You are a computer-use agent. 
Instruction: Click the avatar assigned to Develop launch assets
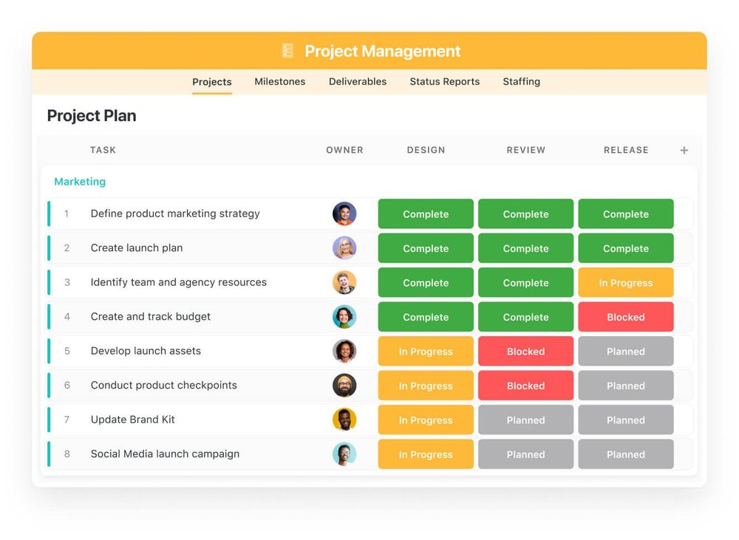(x=344, y=351)
